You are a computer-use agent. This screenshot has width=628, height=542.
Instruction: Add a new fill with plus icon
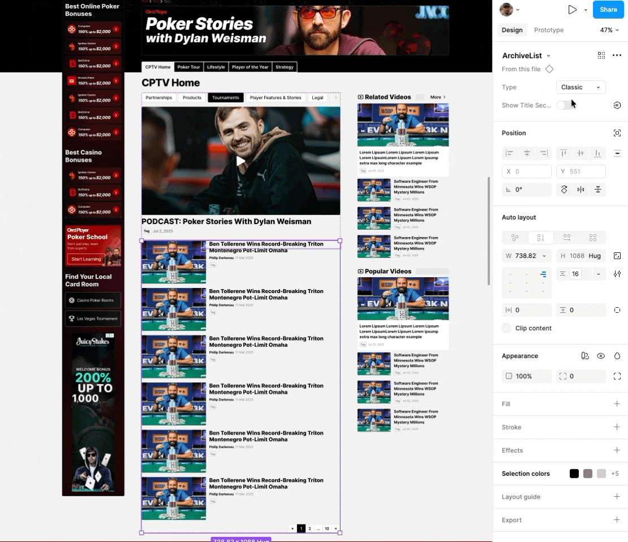pyautogui.click(x=617, y=404)
